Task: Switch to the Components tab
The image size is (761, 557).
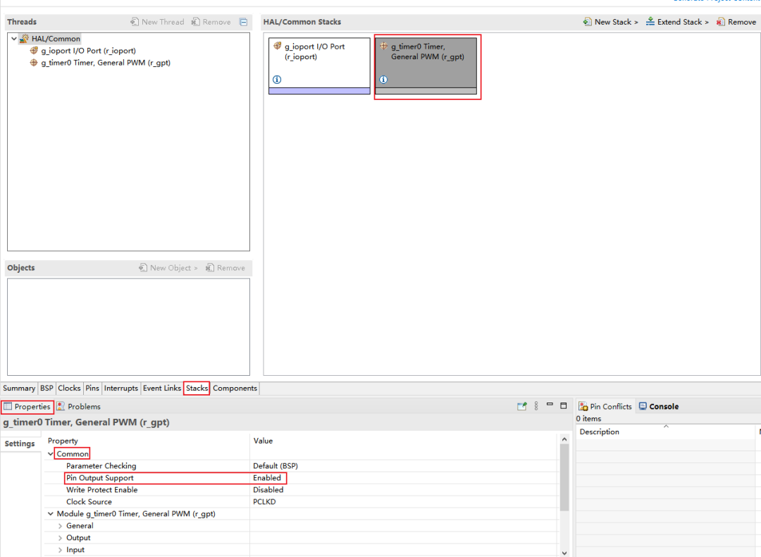Action: coord(235,388)
